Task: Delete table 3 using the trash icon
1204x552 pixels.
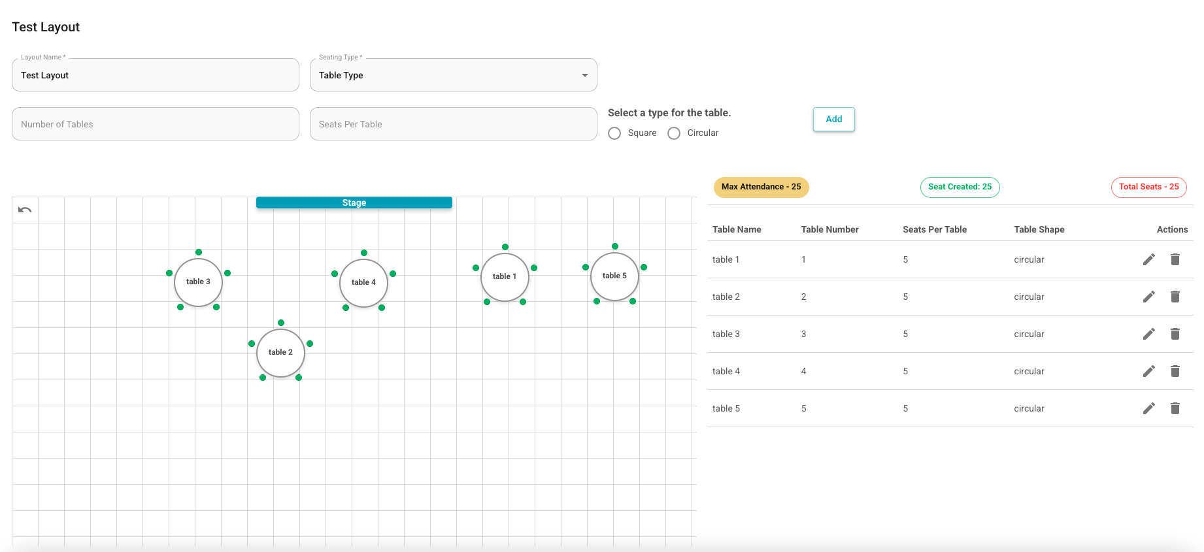Action: point(1175,334)
